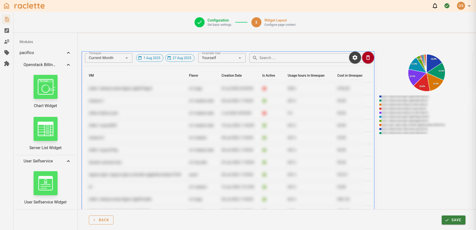Screen dimensions: 476x230
Task: Open the Incarnate User dropdown
Action: [222, 58]
